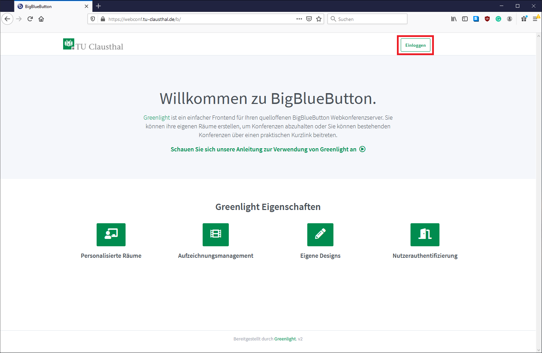
Task: Click the Suchen search field
Action: [x=370, y=19]
